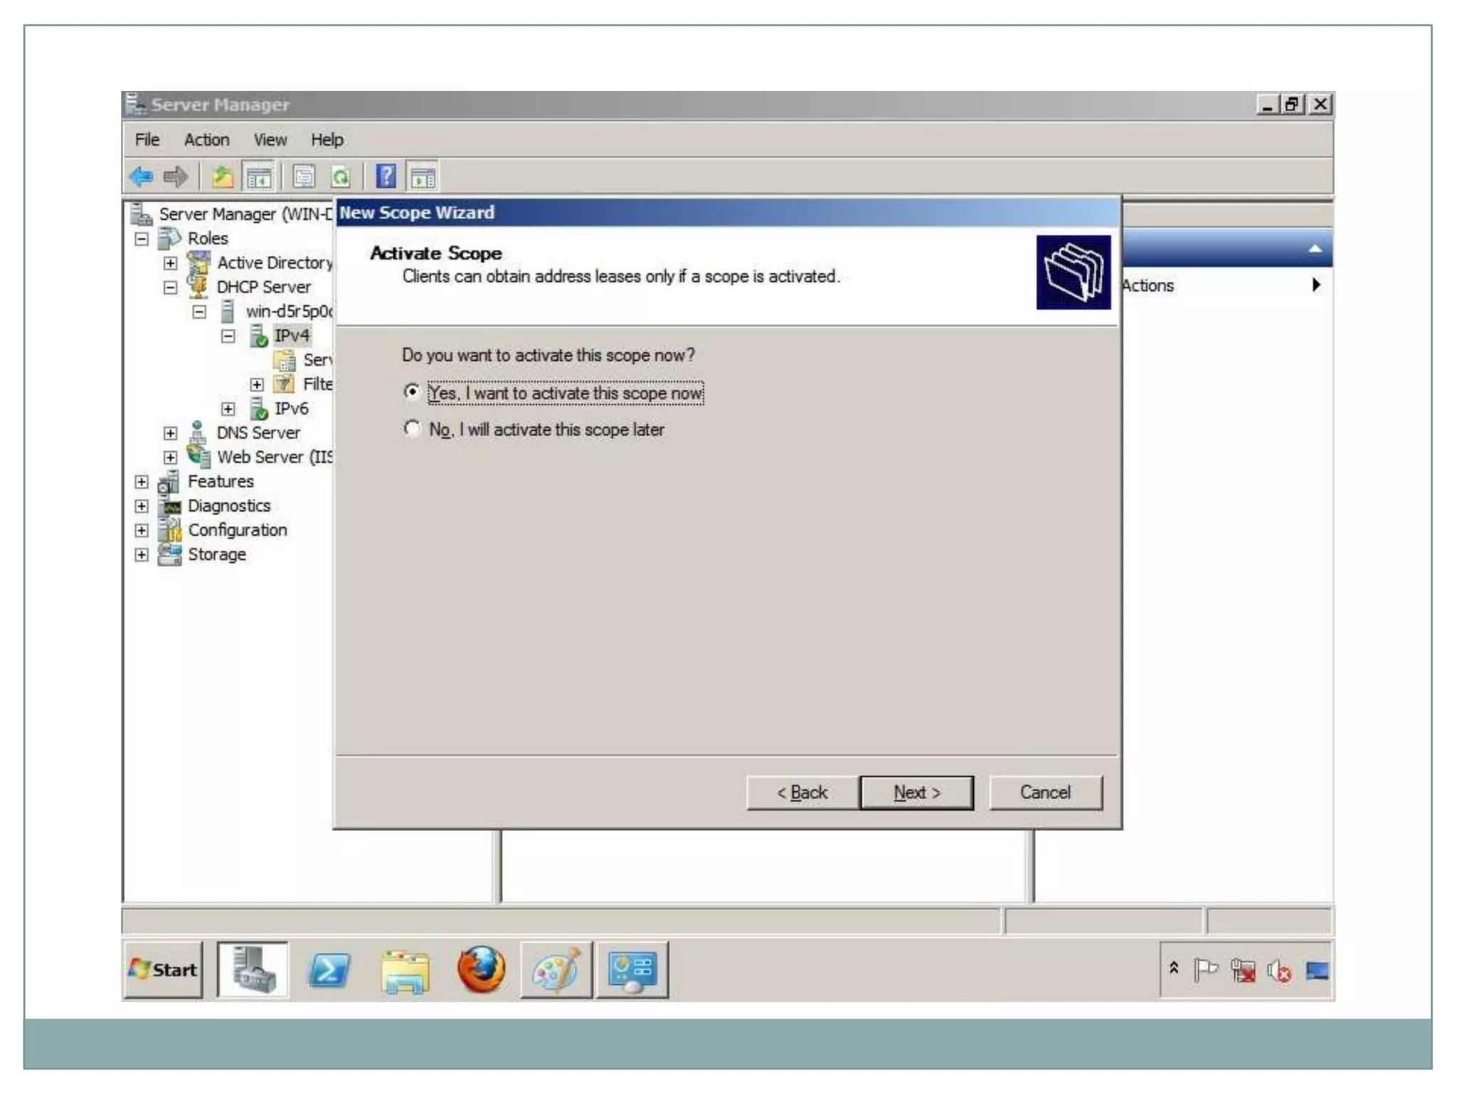Click the IPv4 server icon
The height and width of the screenshot is (1093, 1457).
coord(258,335)
